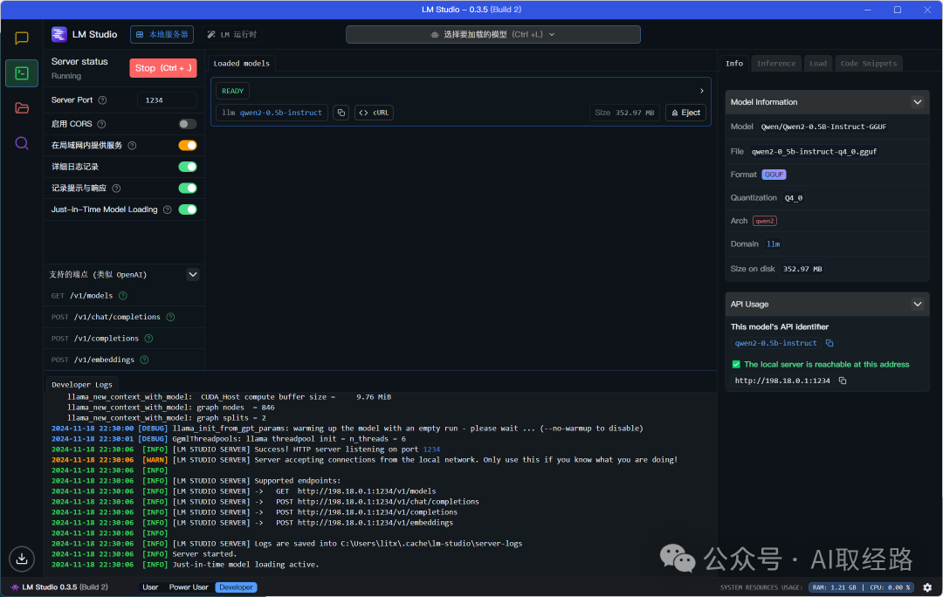This screenshot has height=597, width=943.
Task: Stop the running server
Action: click(x=163, y=69)
